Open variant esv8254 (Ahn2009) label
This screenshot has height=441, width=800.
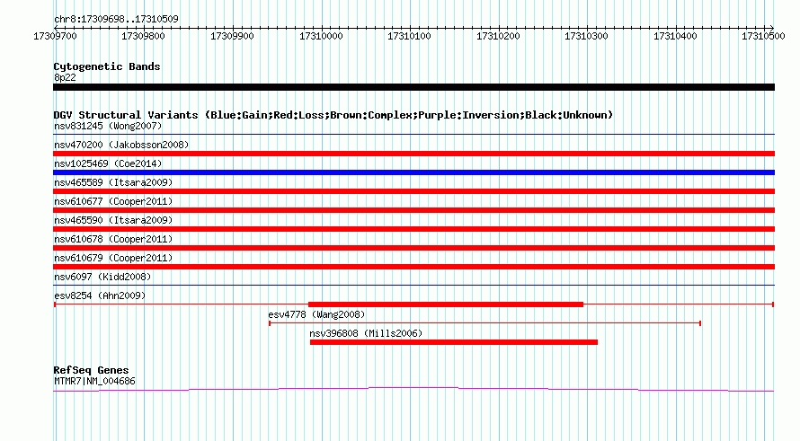[x=100, y=295]
